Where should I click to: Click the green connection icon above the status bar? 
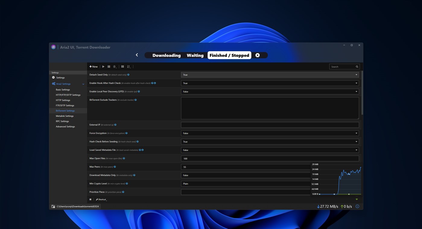pyautogui.click(x=357, y=199)
